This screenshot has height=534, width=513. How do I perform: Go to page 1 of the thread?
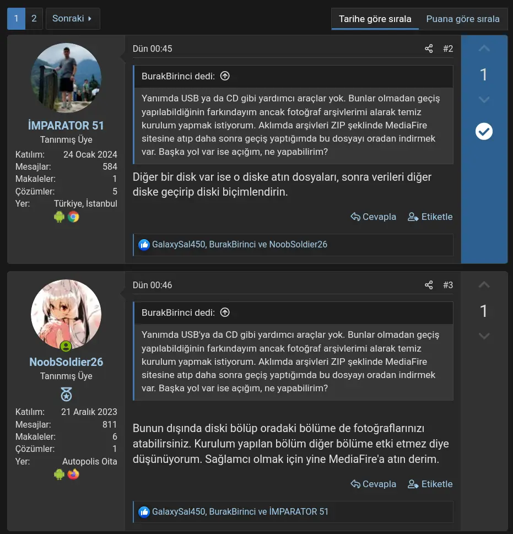16,19
